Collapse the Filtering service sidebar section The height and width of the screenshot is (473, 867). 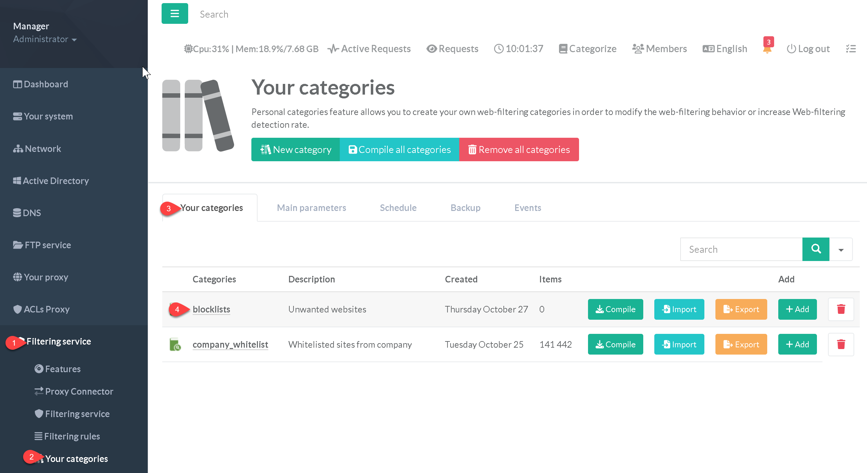[x=59, y=341]
